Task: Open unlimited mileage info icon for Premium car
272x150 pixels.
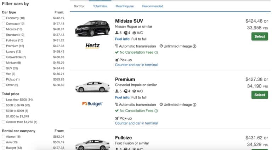Action: (x=194, y=105)
